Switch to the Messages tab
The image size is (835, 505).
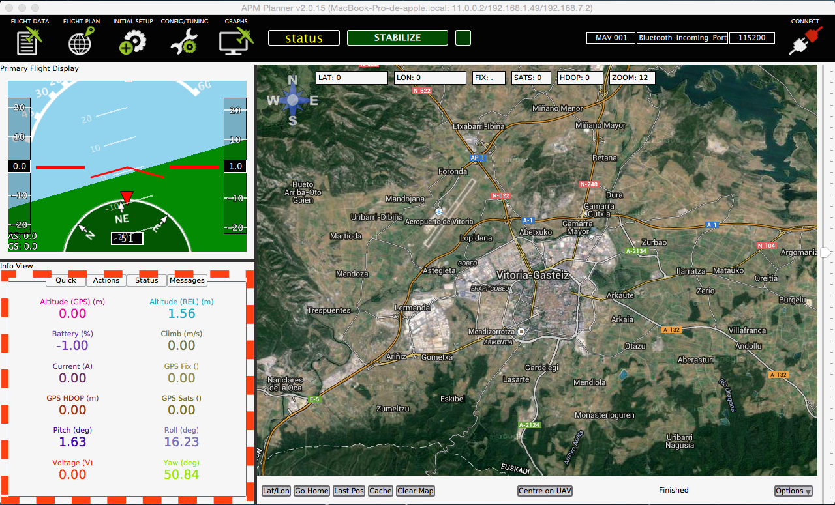(187, 280)
